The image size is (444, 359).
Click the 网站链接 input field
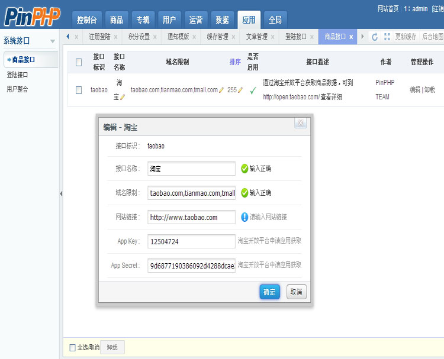point(191,217)
